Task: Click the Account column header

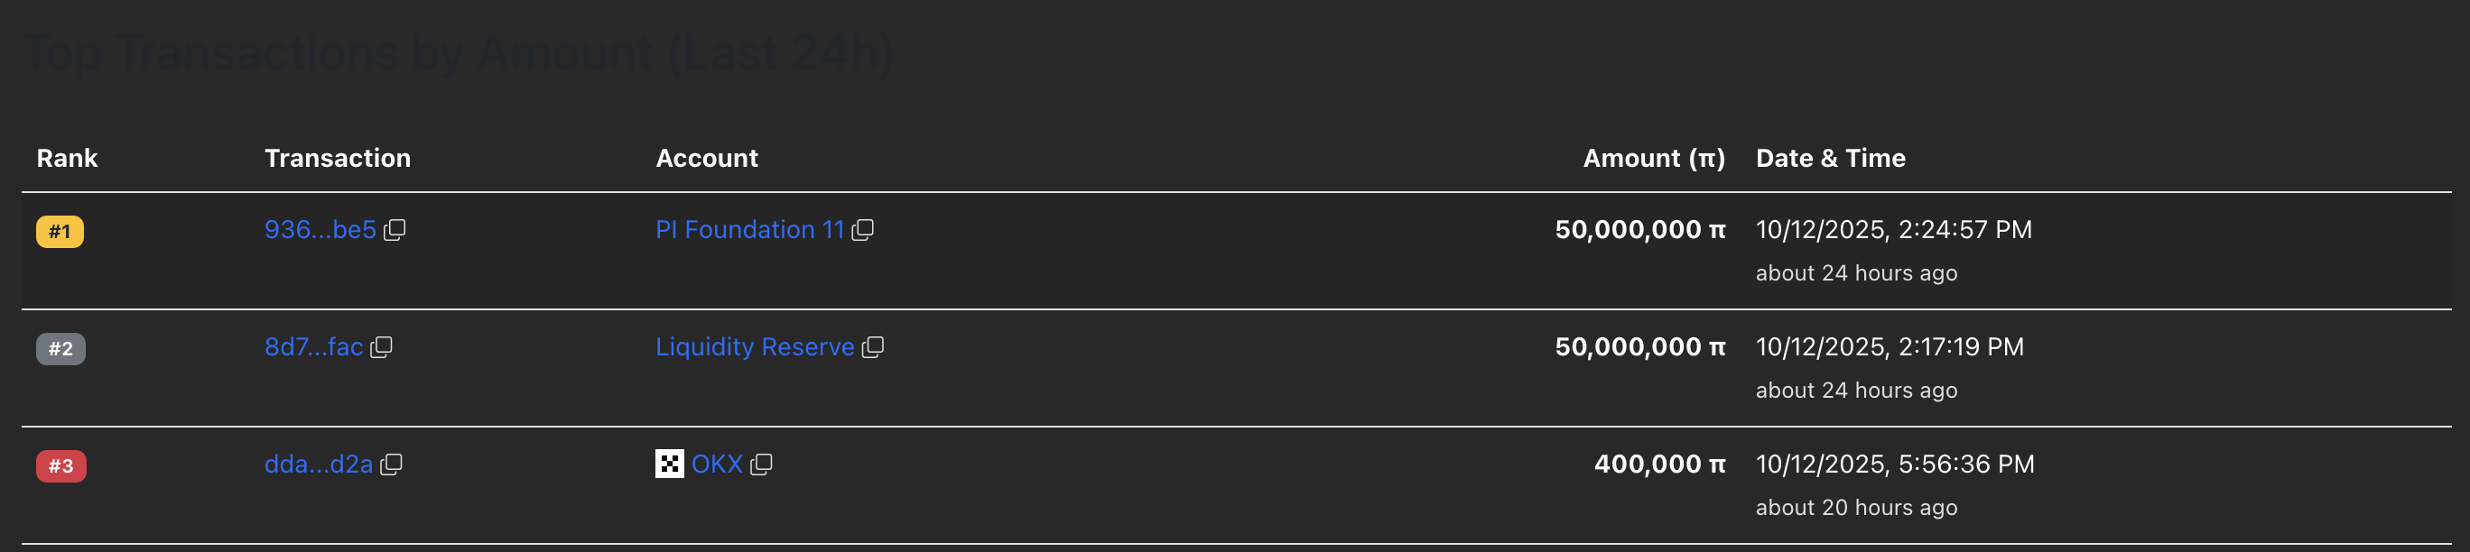Action: 707,158
